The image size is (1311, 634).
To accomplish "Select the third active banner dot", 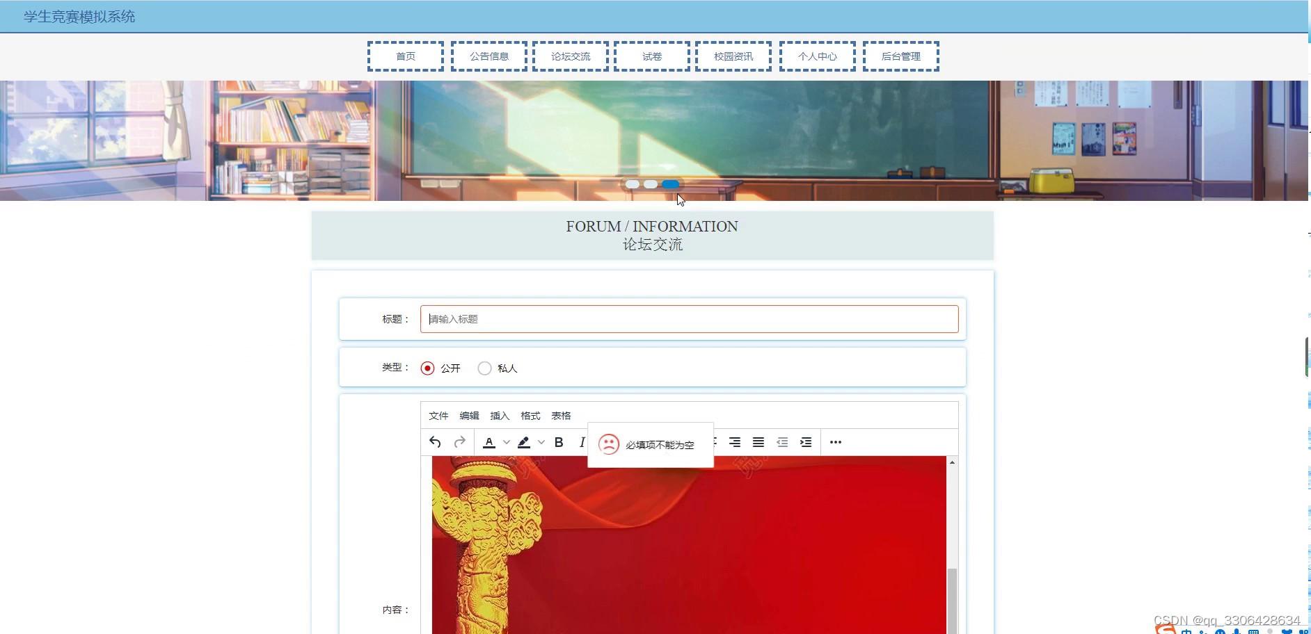I will tap(670, 184).
